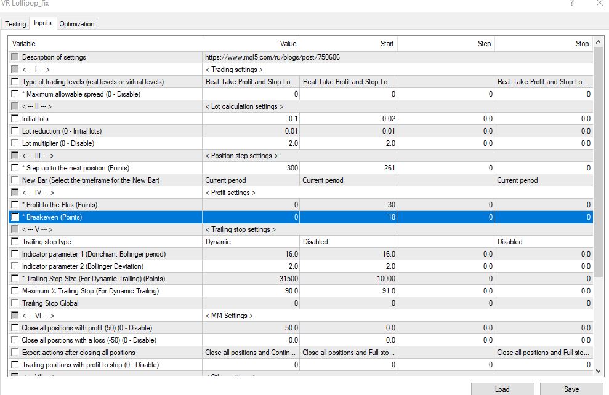Tick Indicator parameter 2 checkbox
The width and height of the screenshot is (609, 395).
pos(15,266)
